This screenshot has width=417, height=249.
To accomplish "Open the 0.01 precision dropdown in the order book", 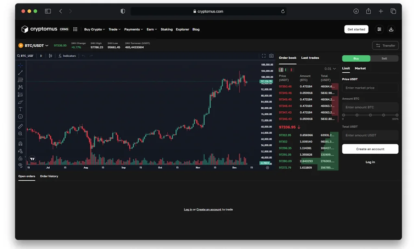I will [x=331, y=69].
